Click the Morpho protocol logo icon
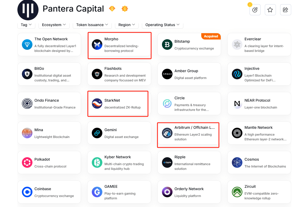 [97, 45]
